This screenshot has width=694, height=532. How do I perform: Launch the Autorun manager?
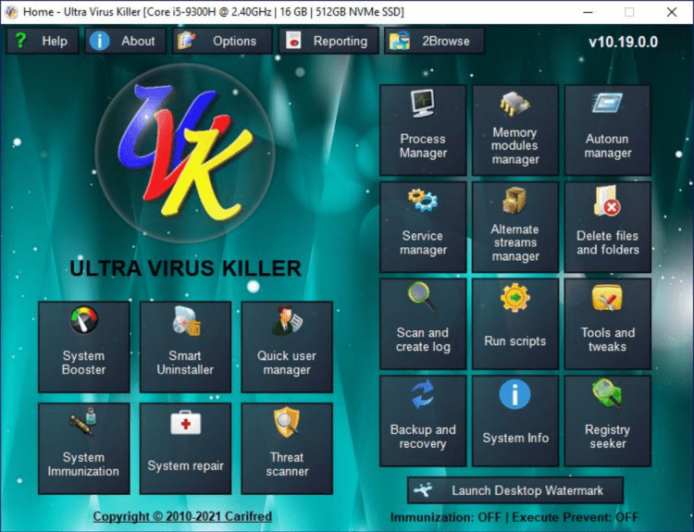tap(608, 130)
